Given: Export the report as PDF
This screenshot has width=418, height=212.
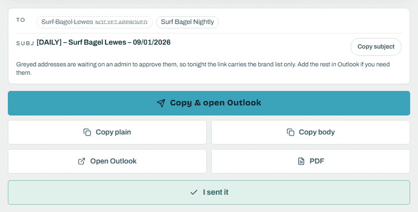Looking at the screenshot, I should coord(311,161).
